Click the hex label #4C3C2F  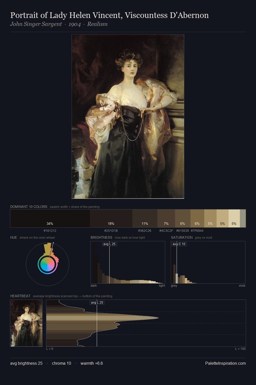point(166,231)
